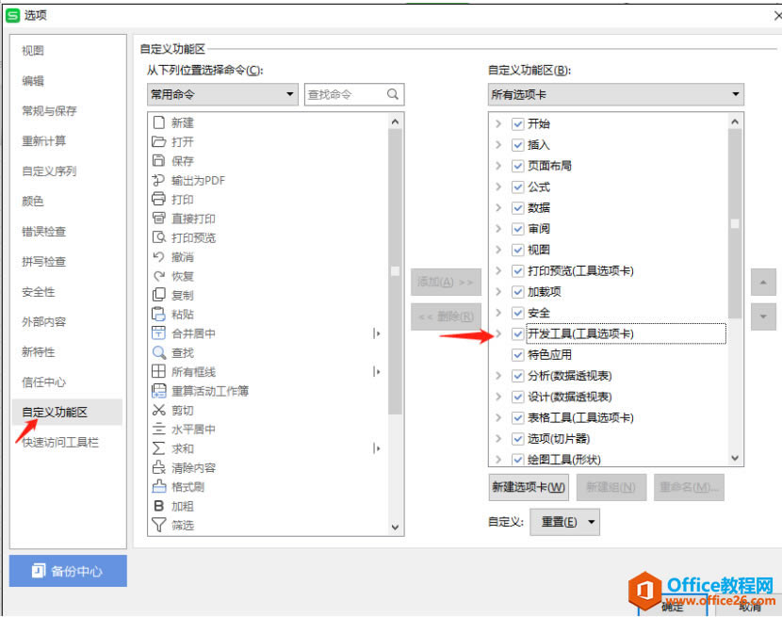This screenshot has width=782, height=617.
Task: Click the << 删除(R) button
Action: [446, 317]
